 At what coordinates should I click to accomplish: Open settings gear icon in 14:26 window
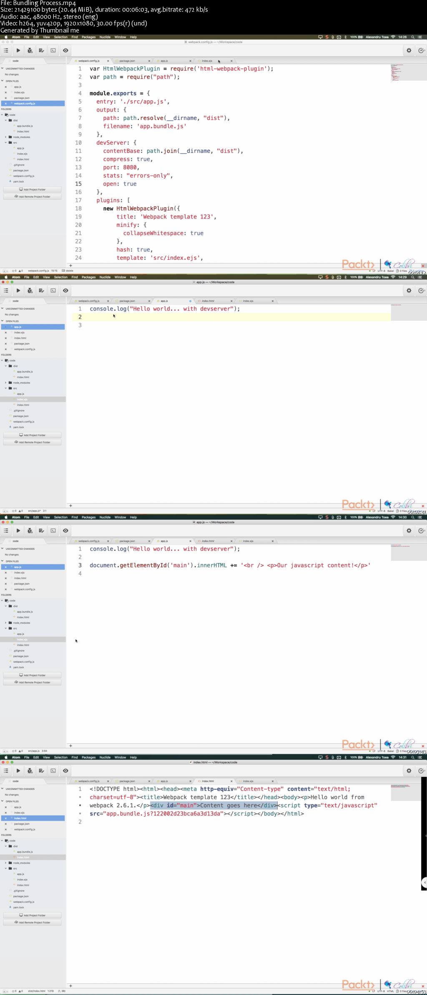tap(409, 50)
